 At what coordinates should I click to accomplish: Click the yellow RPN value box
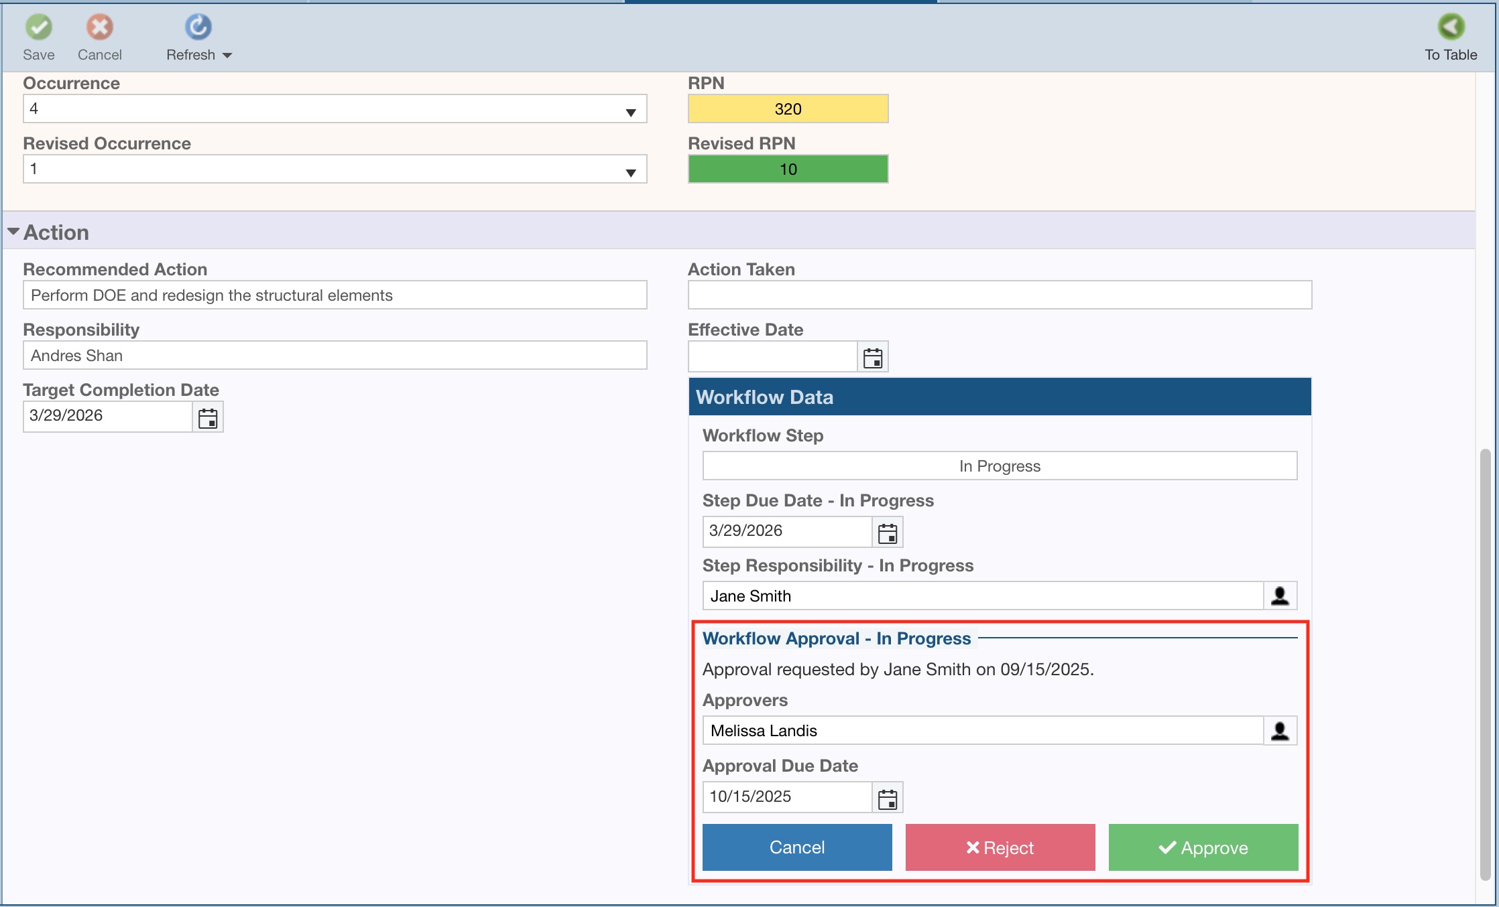788,109
